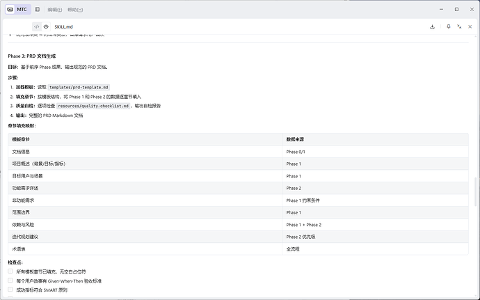Click the 全流程 table cell
This screenshot has height=300, width=480.
pyautogui.click(x=376, y=249)
